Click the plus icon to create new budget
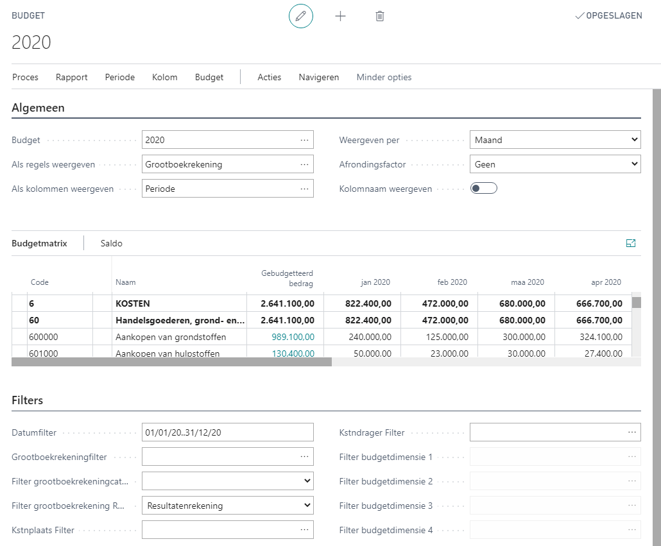661x546 pixels. click(x=341, y=16)
